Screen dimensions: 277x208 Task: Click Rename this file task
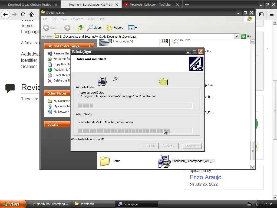click(59, 53)
